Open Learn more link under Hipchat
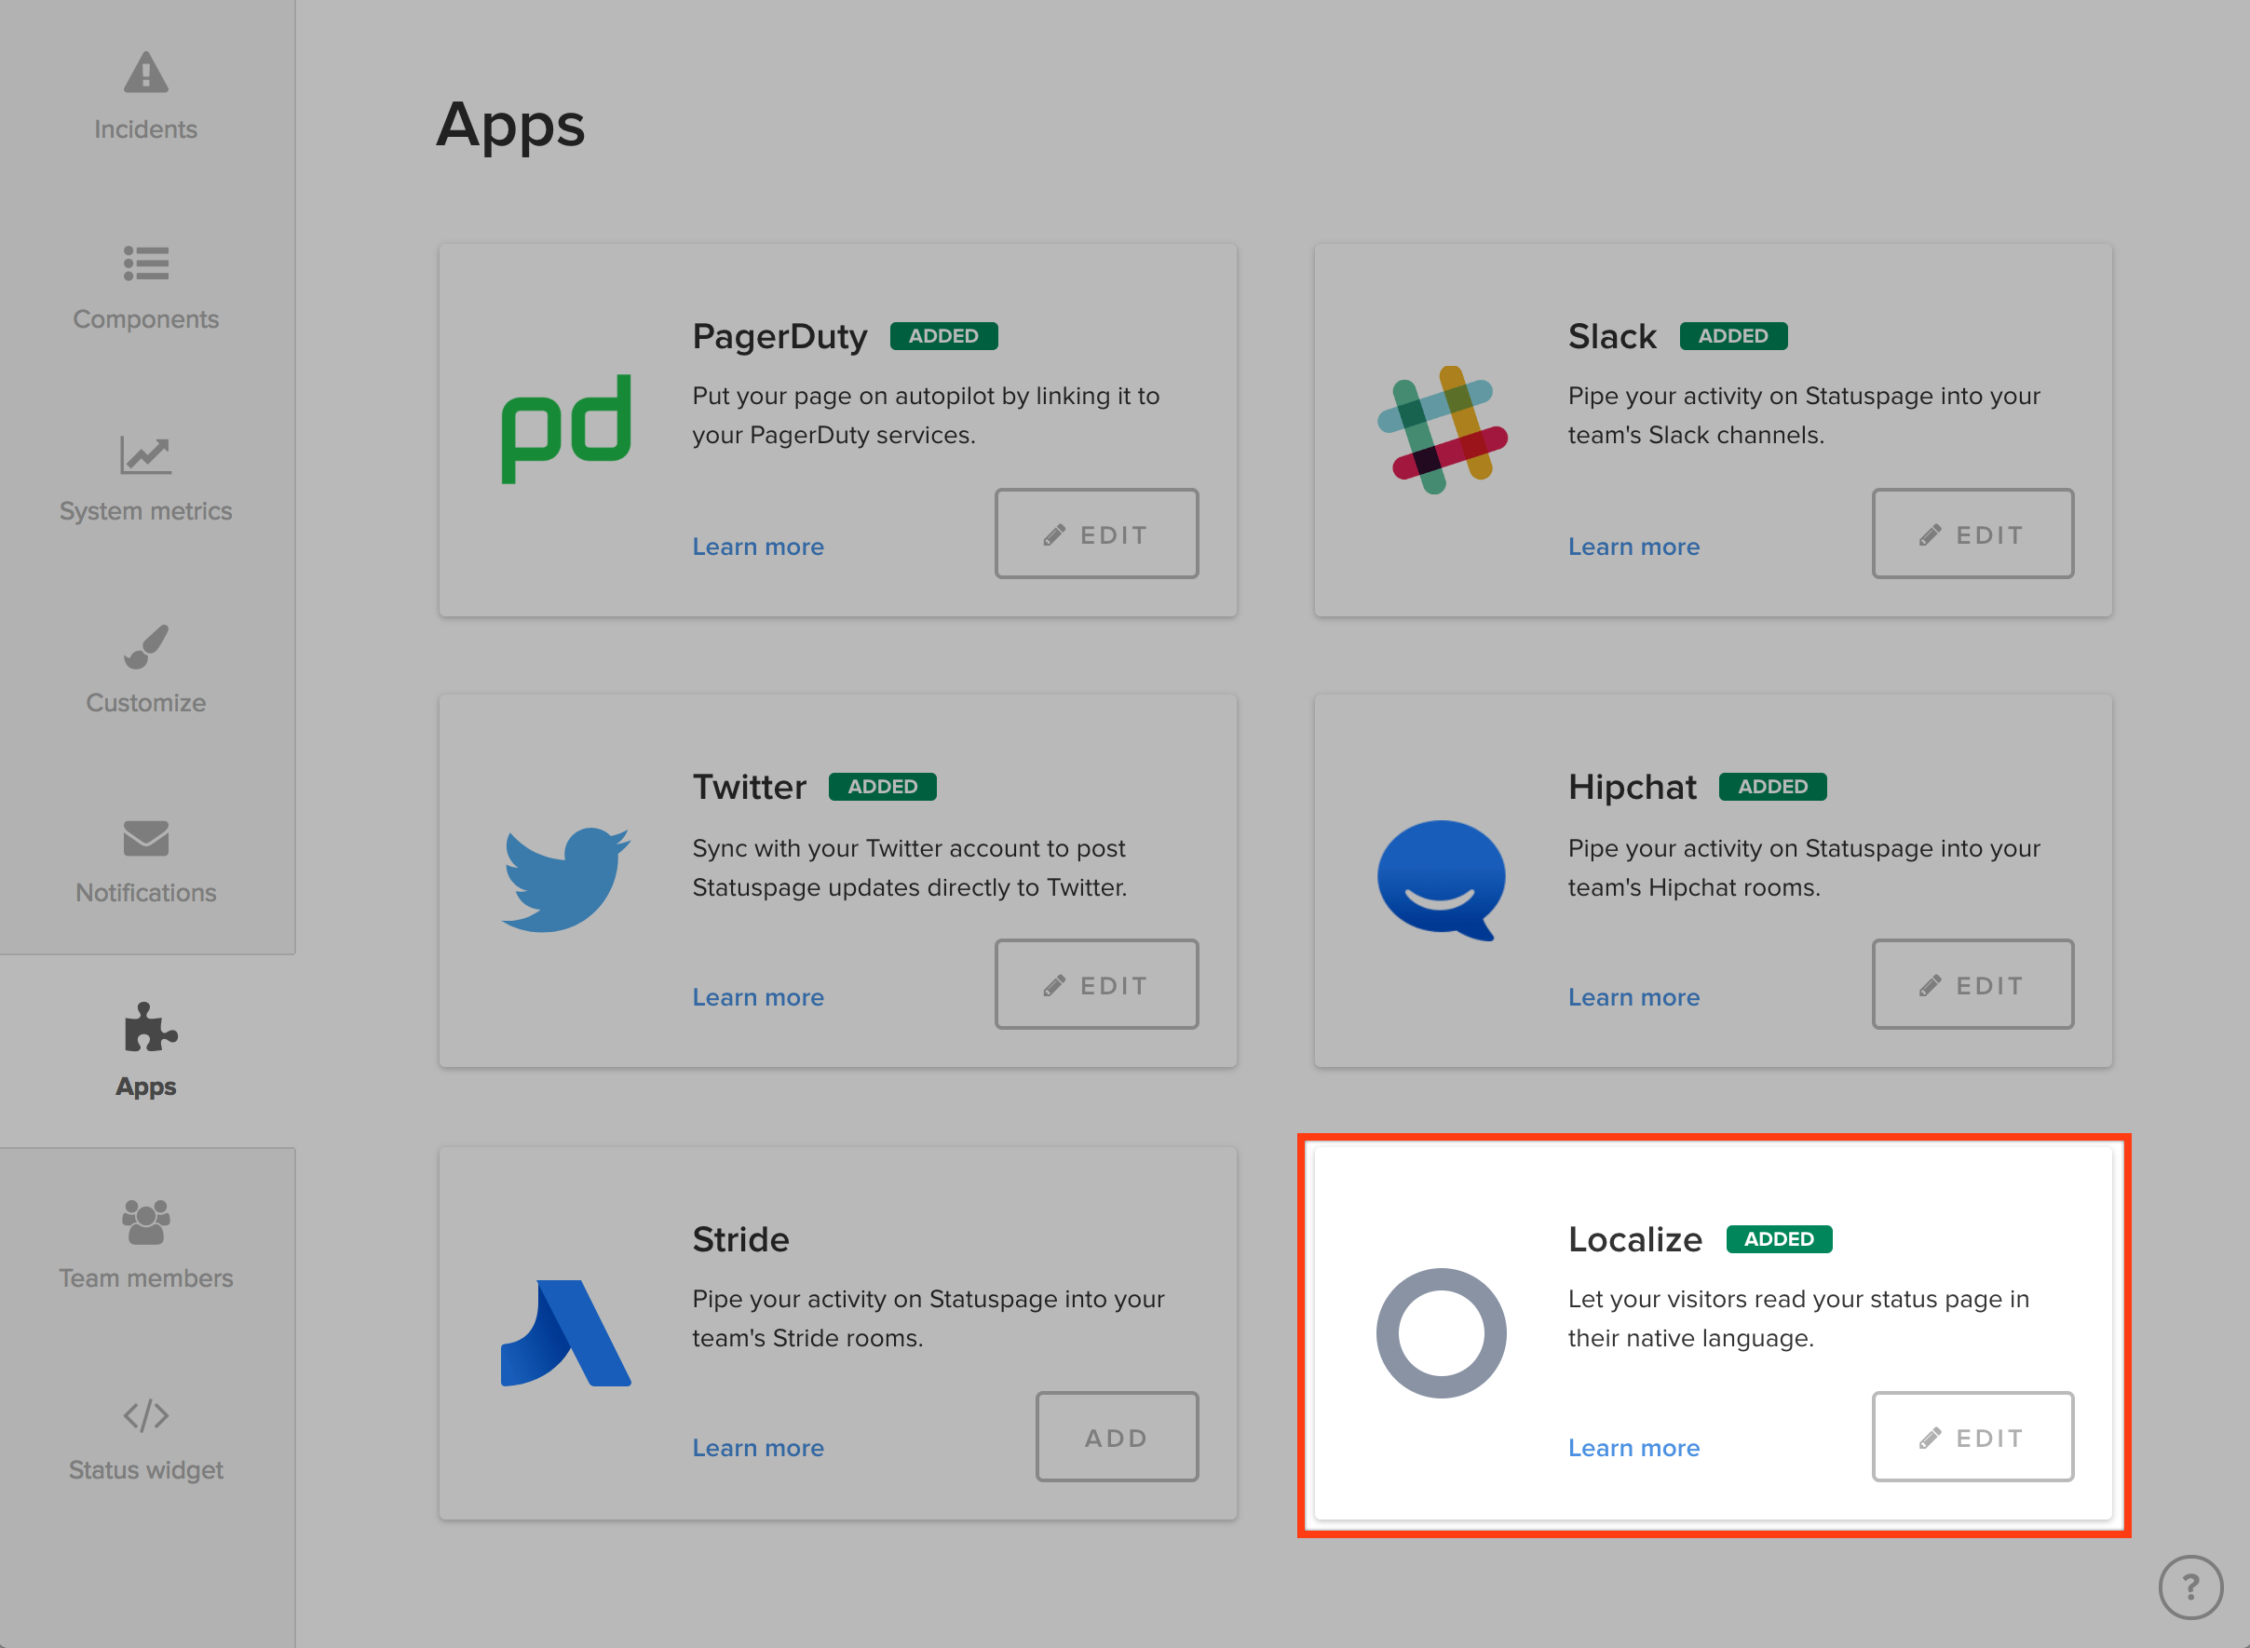2250x1648 pixels. coord(1633,996)
